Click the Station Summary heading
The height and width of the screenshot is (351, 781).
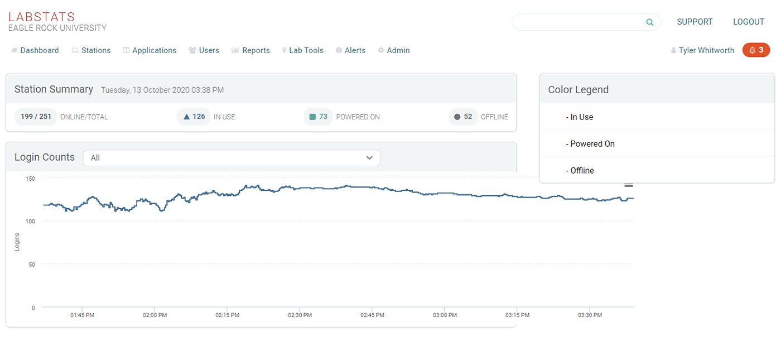(54, 89)
